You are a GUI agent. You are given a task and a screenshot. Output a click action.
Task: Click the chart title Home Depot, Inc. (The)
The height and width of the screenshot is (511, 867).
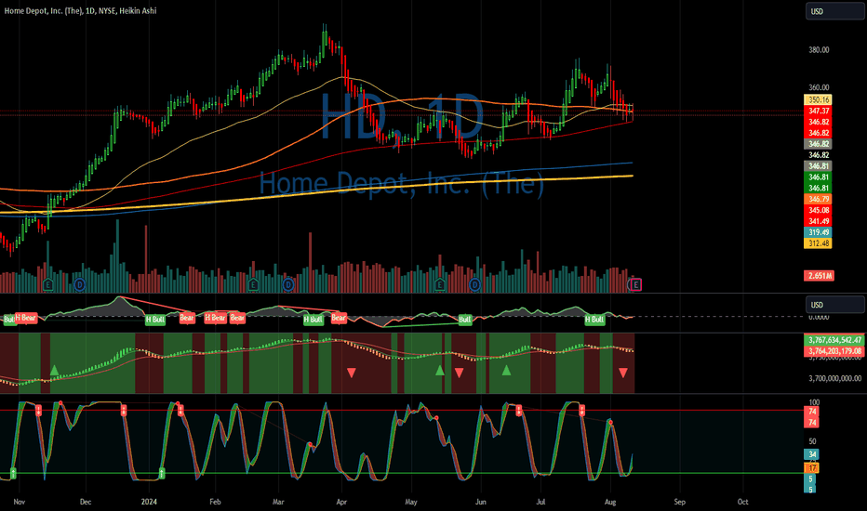point(43,10)
